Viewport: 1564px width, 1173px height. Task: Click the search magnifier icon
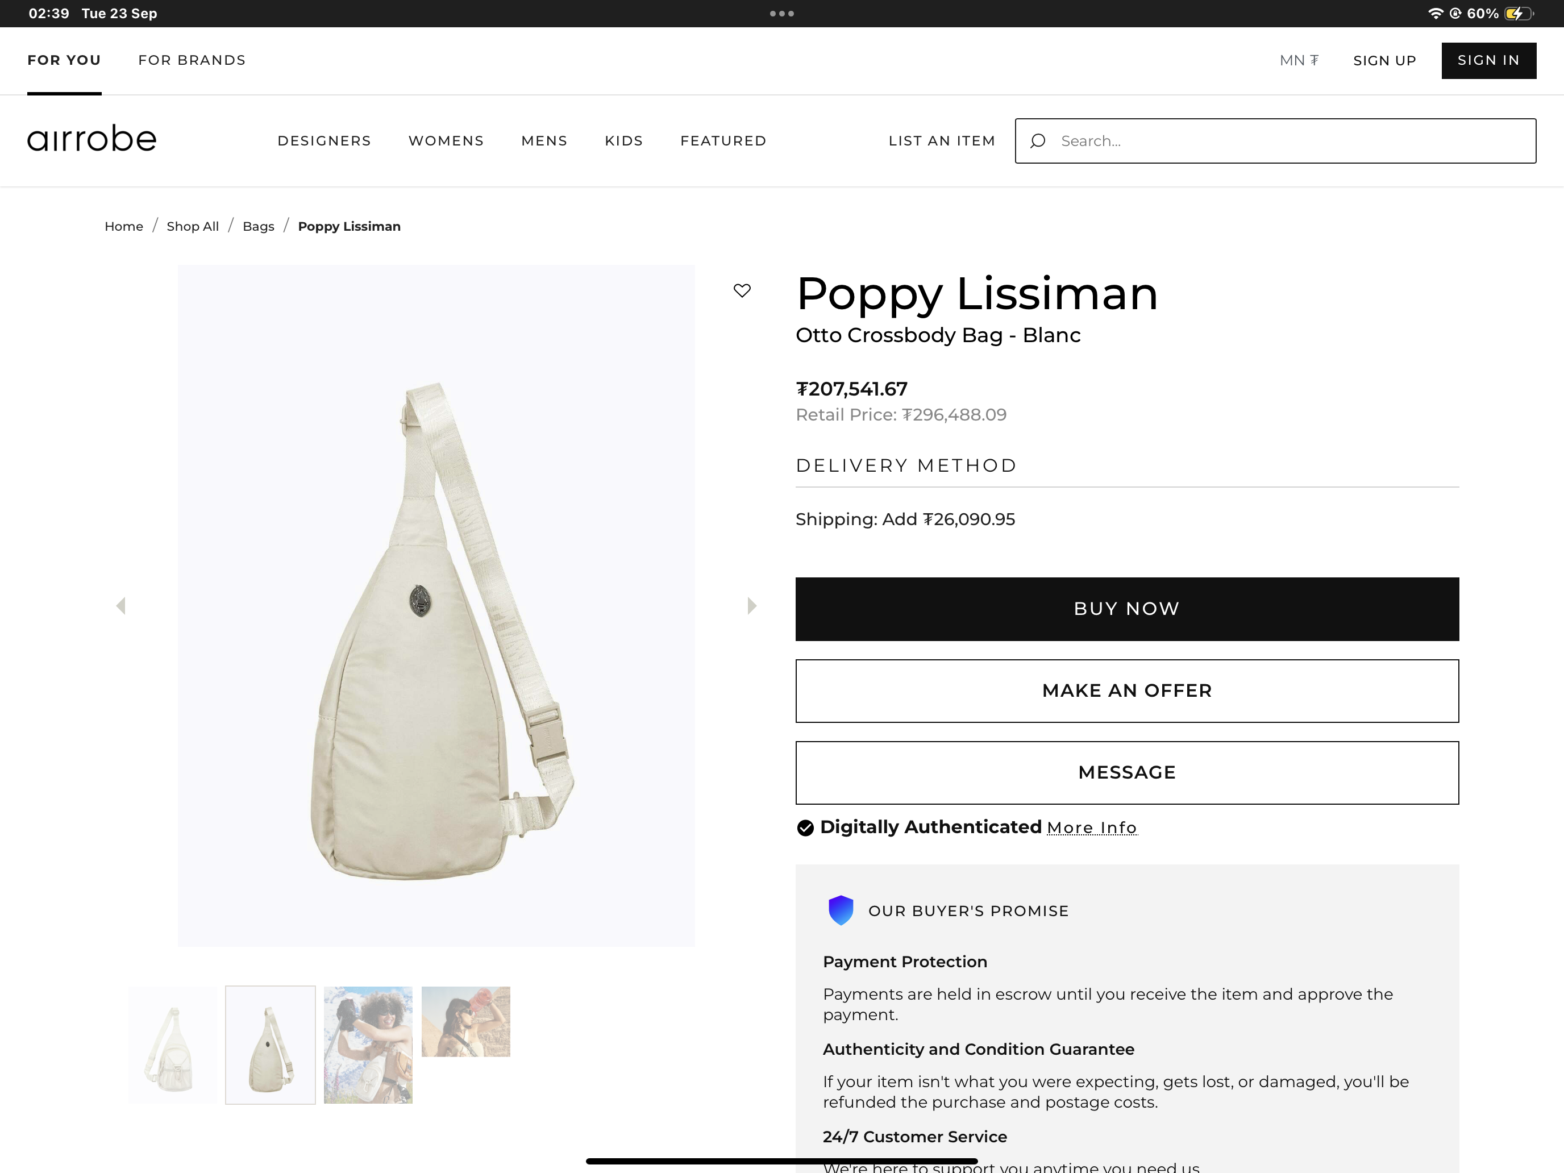coord(1037,142)
